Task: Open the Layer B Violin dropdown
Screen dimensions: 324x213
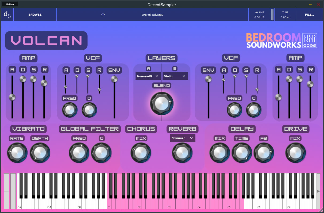Action: tap(175, 76)
